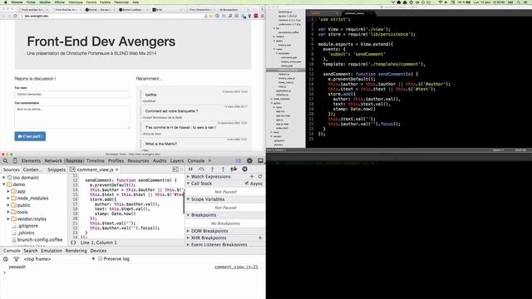Image resolution: width=532 pixels, height=299 pixels.
Task: Clear the console log icon
Action: point(6,259)
